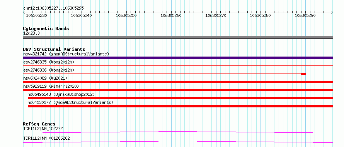Screen dimensions: 344x147
Task: Open variant label nsv5929119 (Almarri2020)
Action: click(x=51, y=86)
